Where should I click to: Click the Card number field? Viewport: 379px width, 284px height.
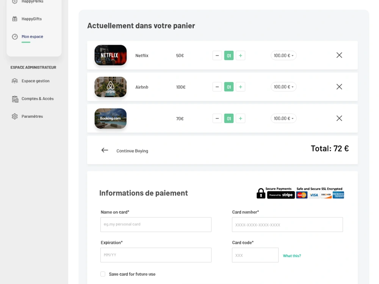[287, 225]
